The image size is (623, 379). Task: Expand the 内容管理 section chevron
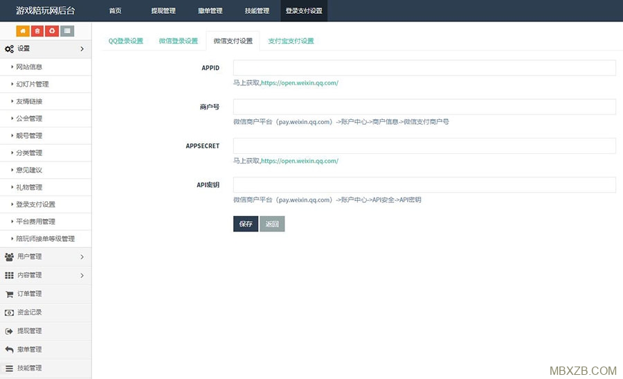click(82, 275)
